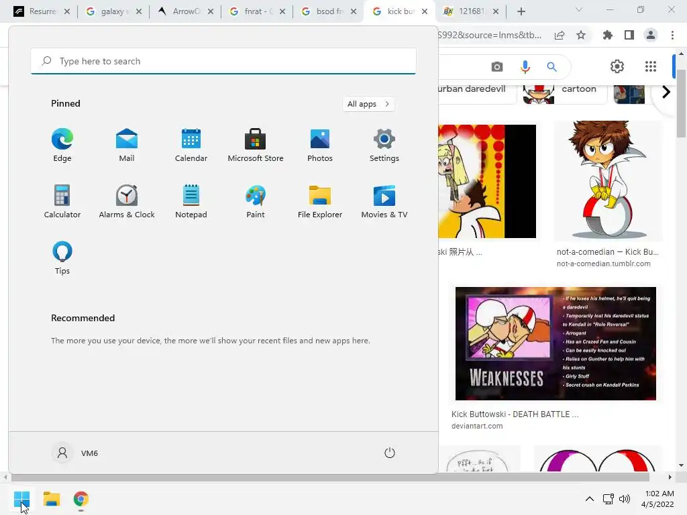Open File Explorer from the taskbar

(x=51, y=499)
